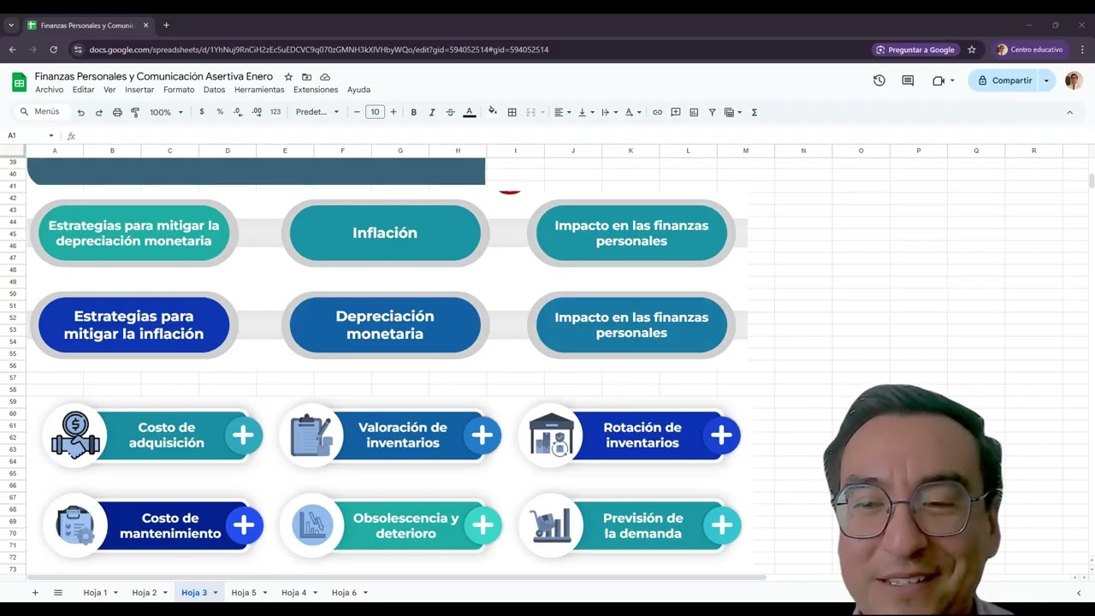This screenshot has height=616, width=1095.
Task: Toggle bold formatting
Action: pos(414,112)
